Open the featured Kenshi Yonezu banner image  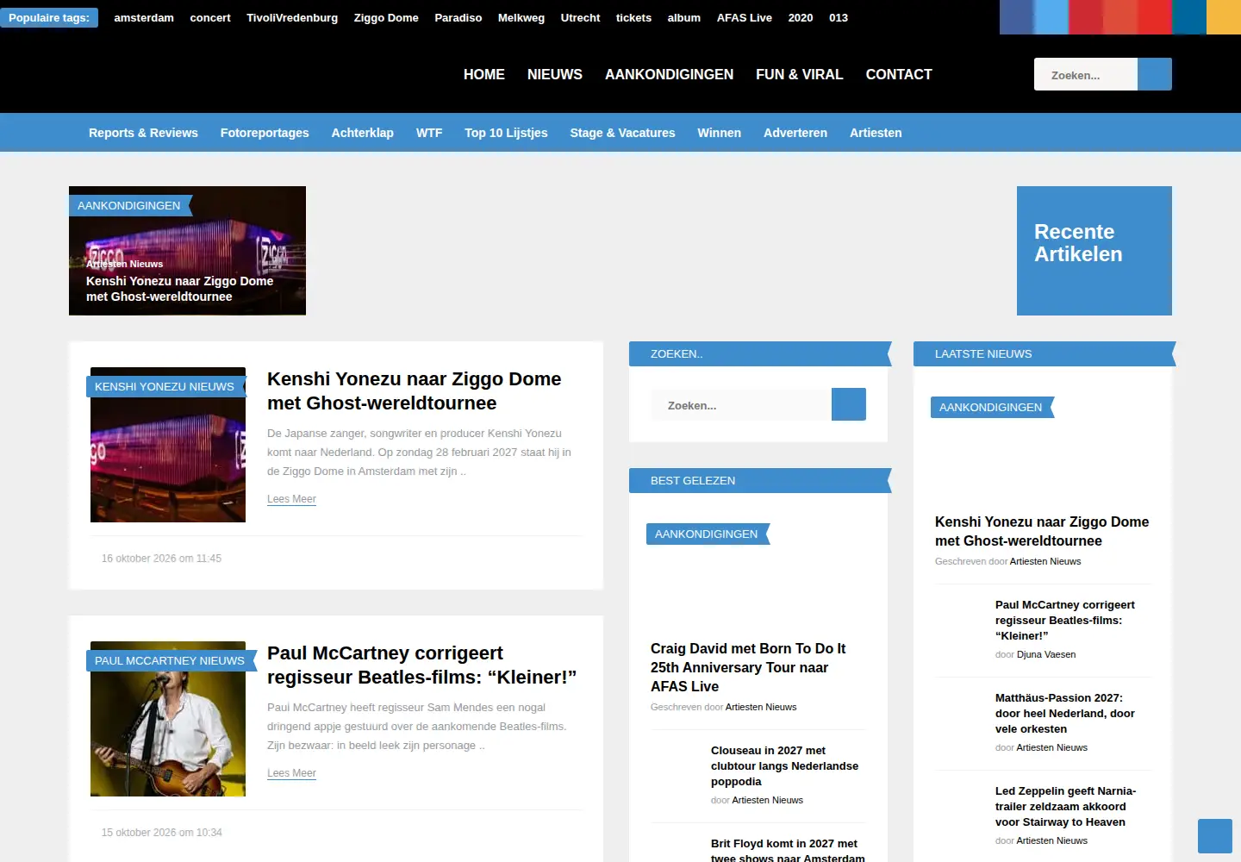187,250
